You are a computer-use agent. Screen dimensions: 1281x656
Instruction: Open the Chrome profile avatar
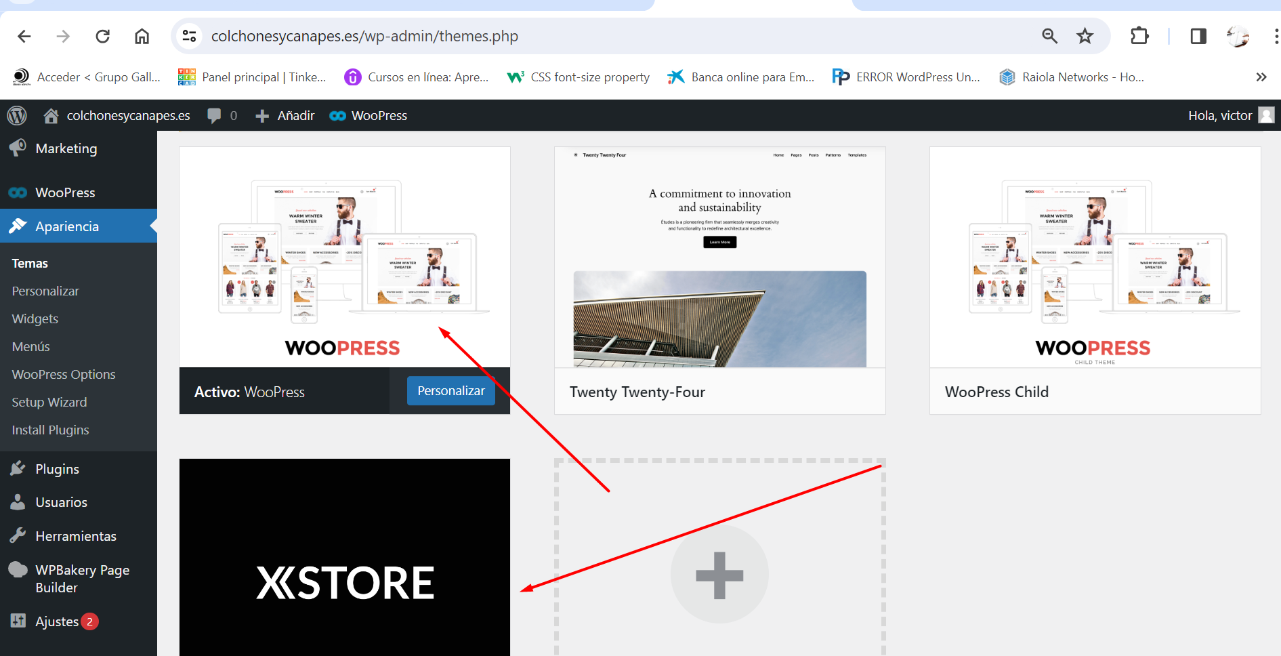coord(1238,37)
